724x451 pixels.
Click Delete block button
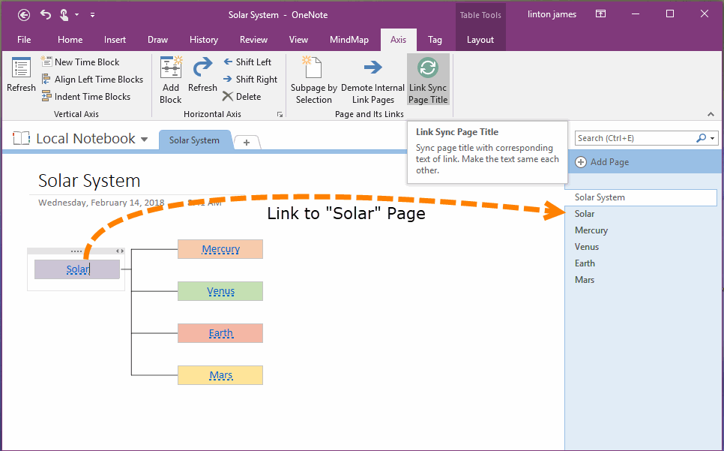pyautogui.click(x=242, y=97)
